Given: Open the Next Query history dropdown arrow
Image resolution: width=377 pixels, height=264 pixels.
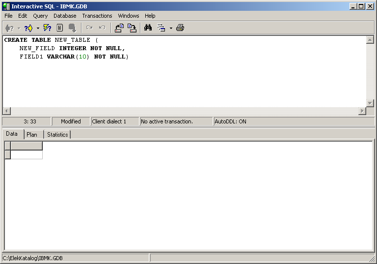Looking at the screenshot, I should coord(38,28).
